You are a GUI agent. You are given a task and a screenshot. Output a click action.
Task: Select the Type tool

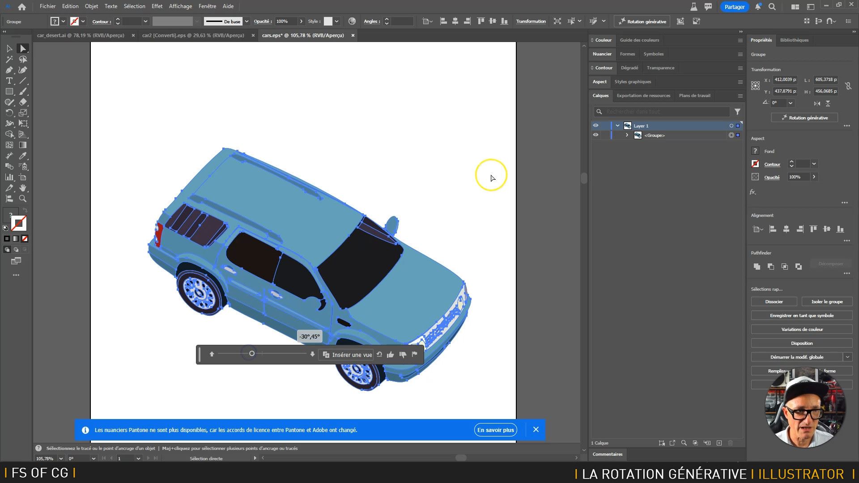coord(9,80)
